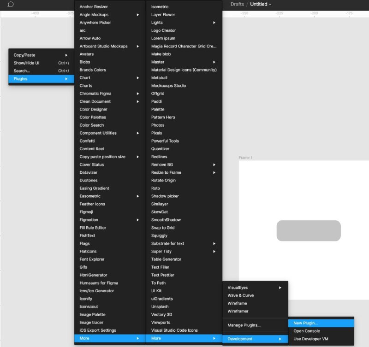
Task: Open Material Design Icons (Community) plugin
Action: (184, 70)
